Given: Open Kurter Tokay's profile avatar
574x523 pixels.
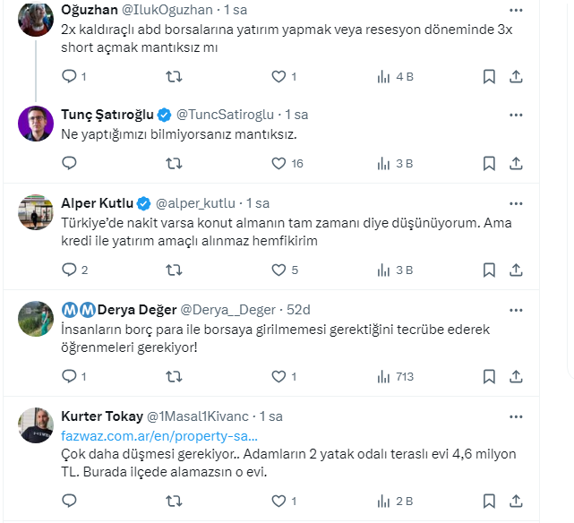Looking at the screenshot, I should tap(36, 425).
